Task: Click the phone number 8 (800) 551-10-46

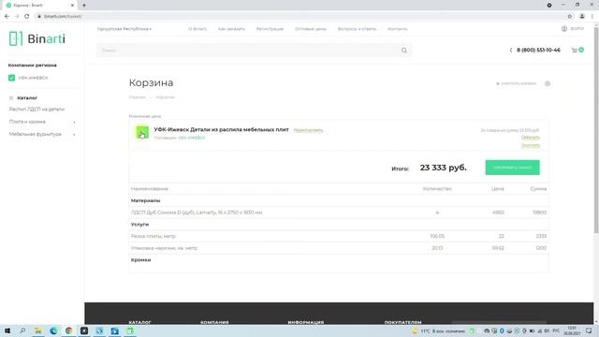Action: pos(538,50)
